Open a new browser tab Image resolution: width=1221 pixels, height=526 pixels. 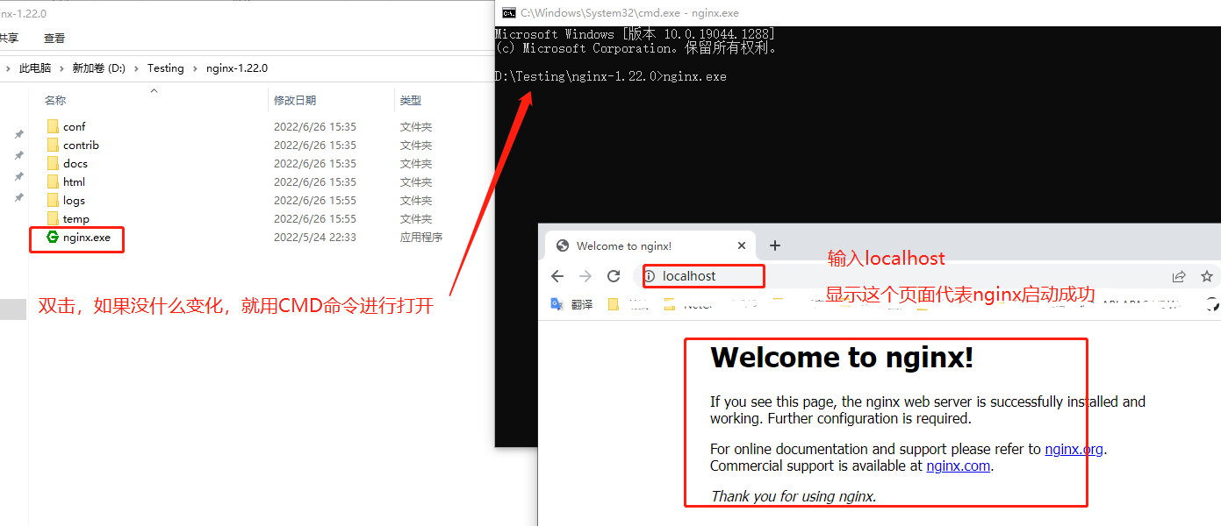point(774,245)
